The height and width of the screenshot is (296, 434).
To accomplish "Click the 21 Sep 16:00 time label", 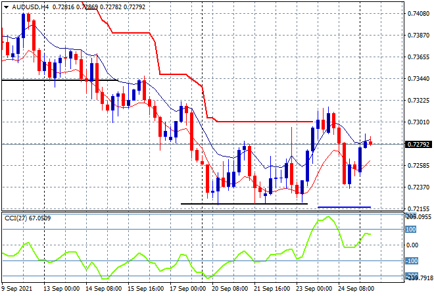I will pyautogui.click(x=272, y=289).
